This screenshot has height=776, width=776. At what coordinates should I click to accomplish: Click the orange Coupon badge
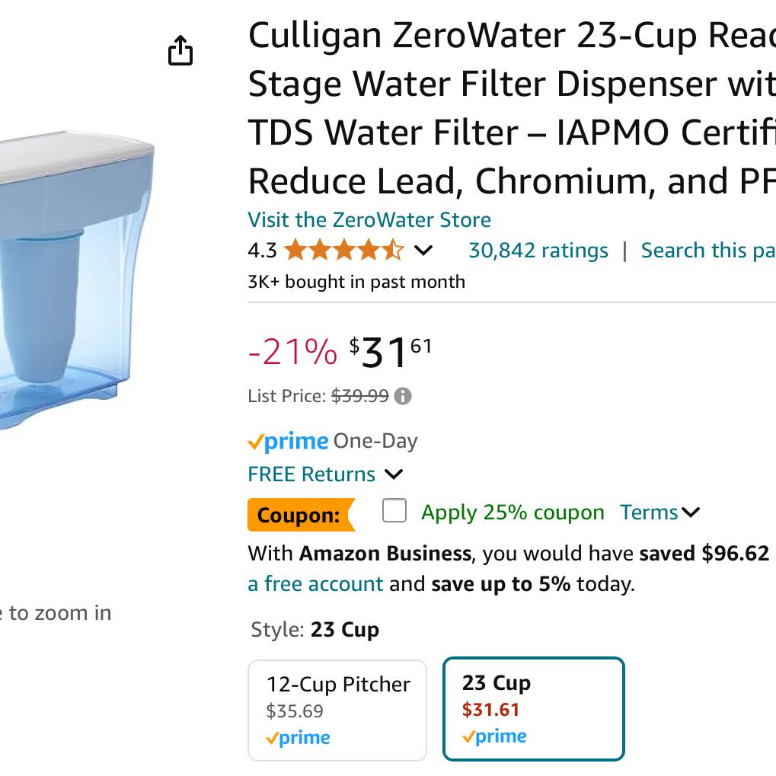tap(301, 515)
